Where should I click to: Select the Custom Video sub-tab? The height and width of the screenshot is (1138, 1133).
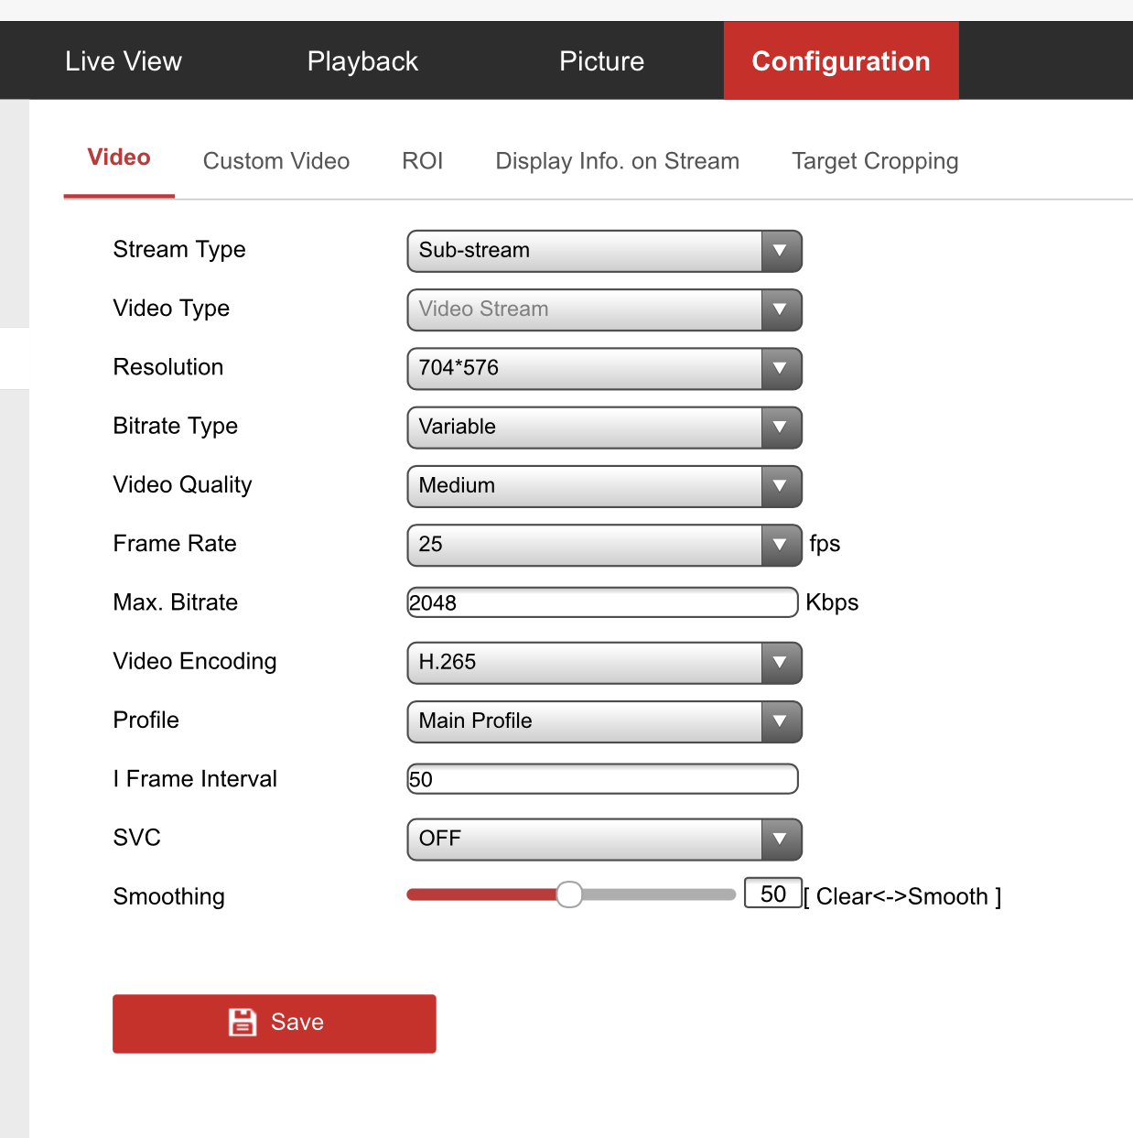pyautogui.click(x=276, y=161)
